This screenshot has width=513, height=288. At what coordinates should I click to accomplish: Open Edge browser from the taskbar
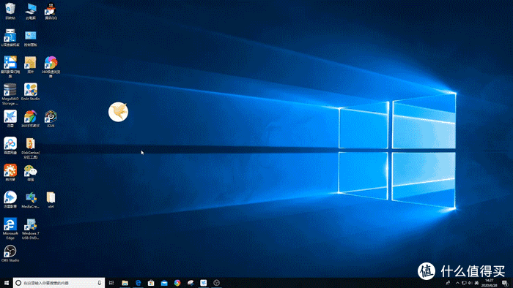138,283
